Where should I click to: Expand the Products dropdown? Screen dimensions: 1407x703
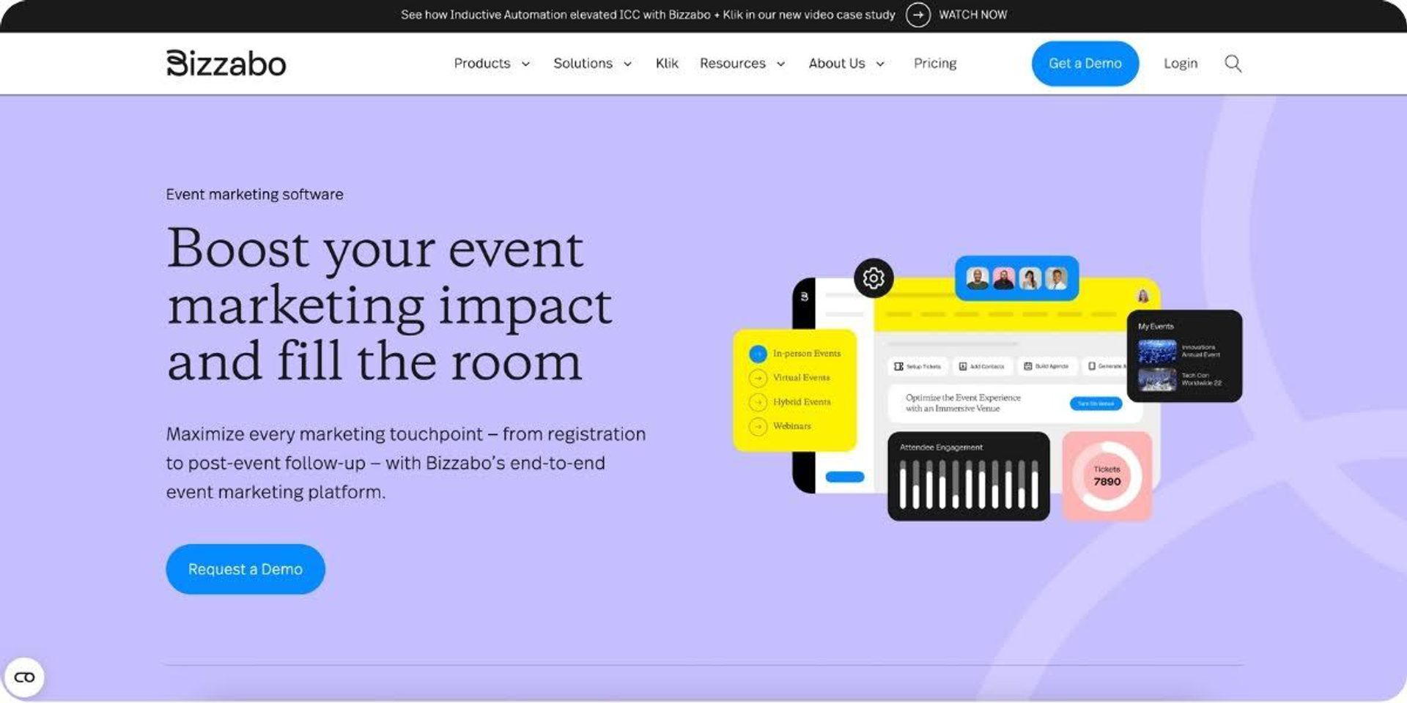[492, 64]
